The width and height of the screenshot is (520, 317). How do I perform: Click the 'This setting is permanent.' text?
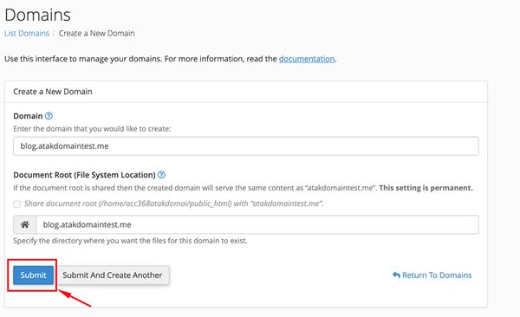click(x=426, y=188)
